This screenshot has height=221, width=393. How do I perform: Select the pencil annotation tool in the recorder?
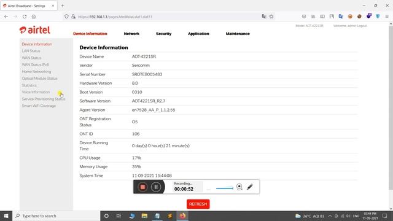point(250,187)
